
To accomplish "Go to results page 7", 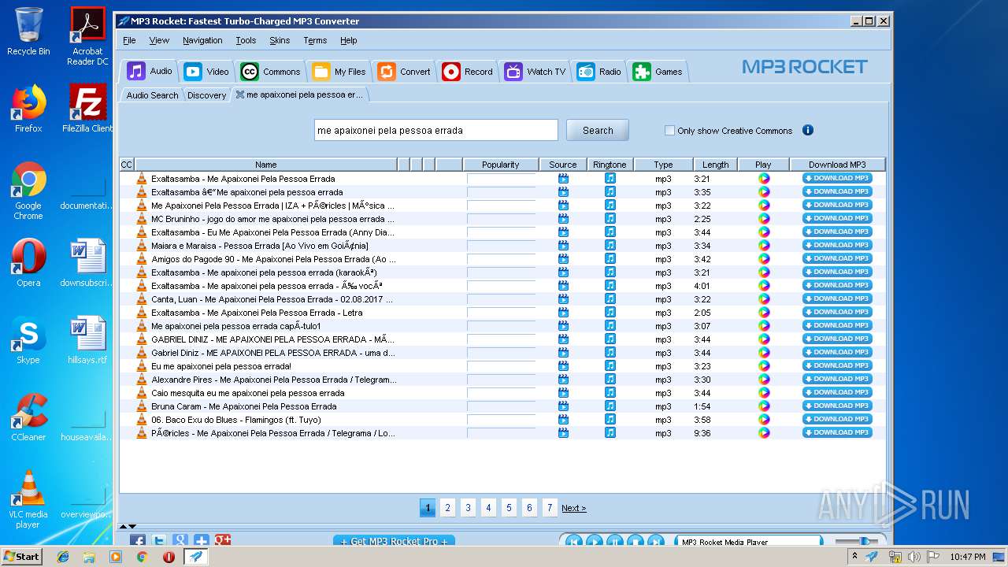I will (x=550, y=508).
